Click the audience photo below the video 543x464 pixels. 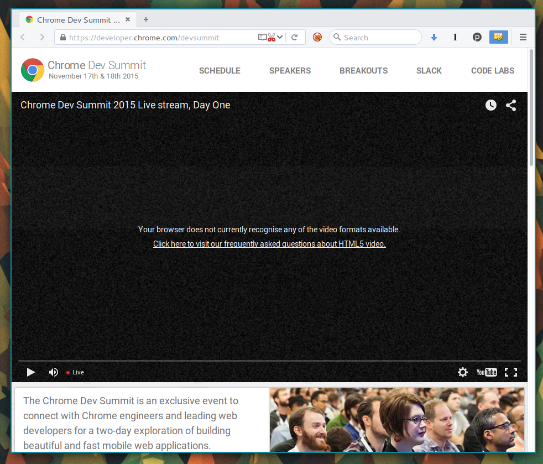tap(397, 419)
